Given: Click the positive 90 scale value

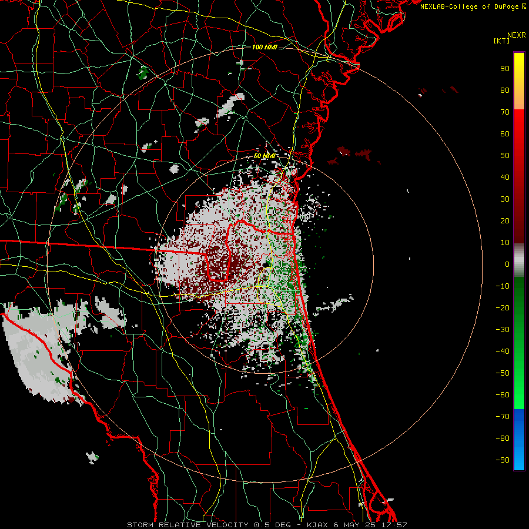Looking at the screenshot, I should [505, 69].
